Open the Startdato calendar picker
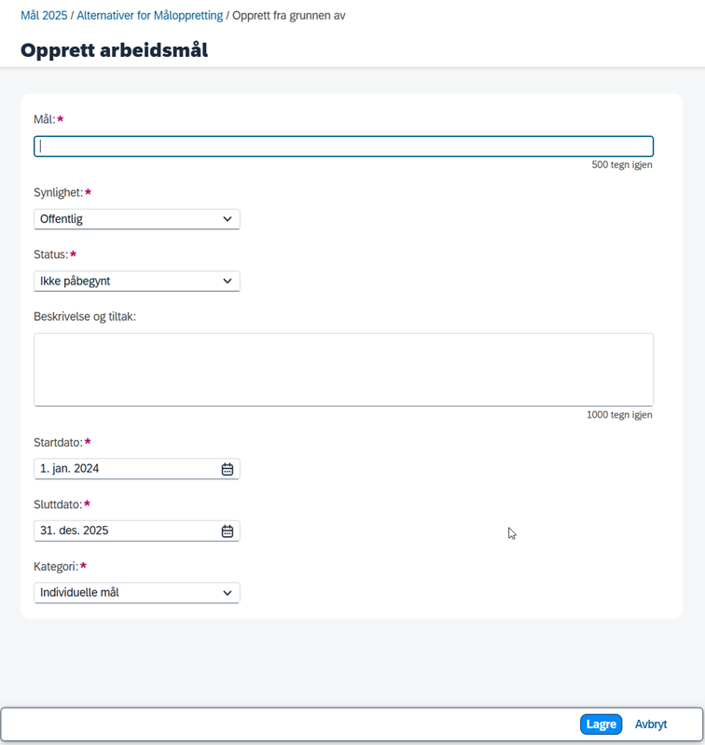This screenshot has width=705, height=745. point(228,469)
